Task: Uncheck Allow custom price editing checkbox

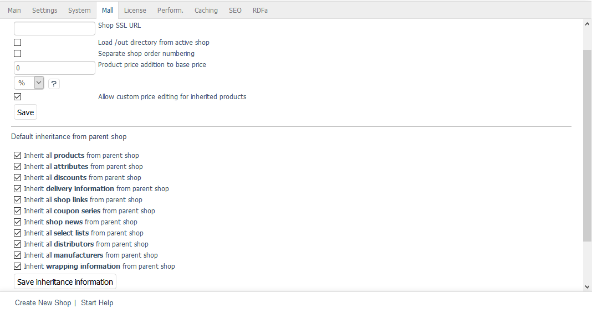Action: pos(18,97)
